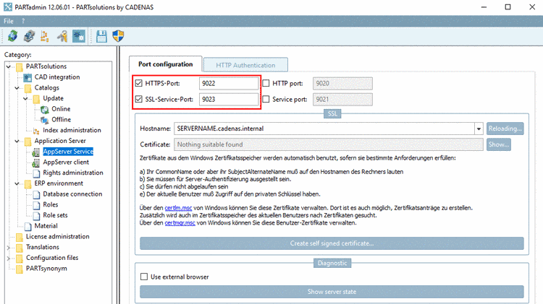The height and width of the screenshot is (304, 543).
Task: Click the shield administrator icon
Action: point(119,36)
